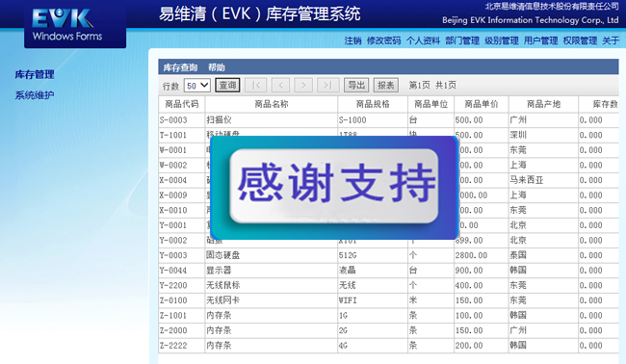The height and width of the screenshot is (364, 626).
Task: Open the 个人资料 profile link
Action: coord(423,40)
